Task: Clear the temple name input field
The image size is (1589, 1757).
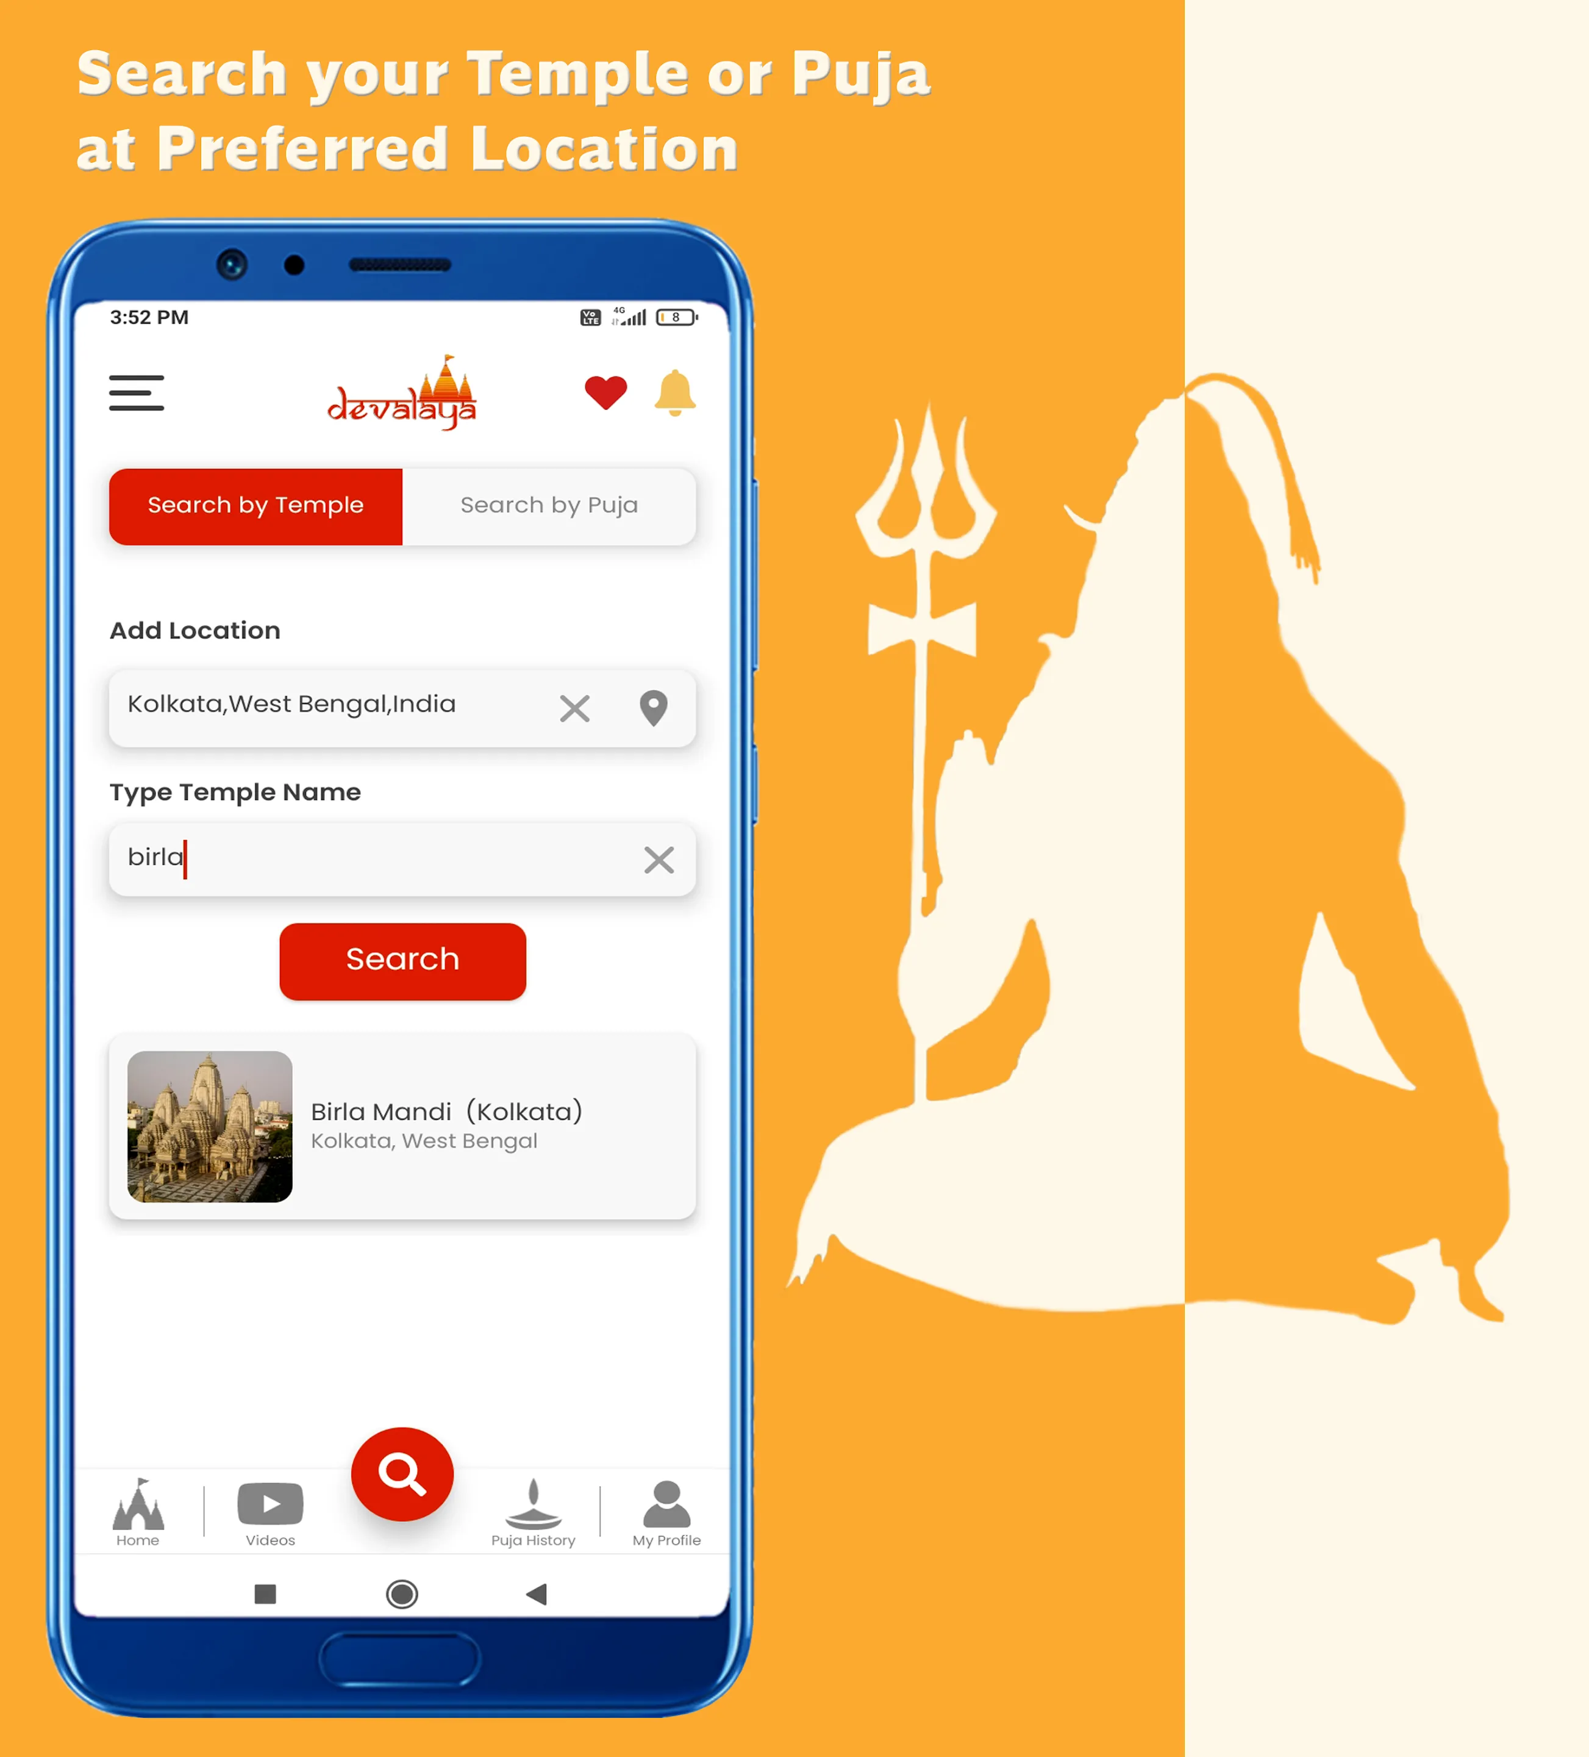Action: [661, 857]
